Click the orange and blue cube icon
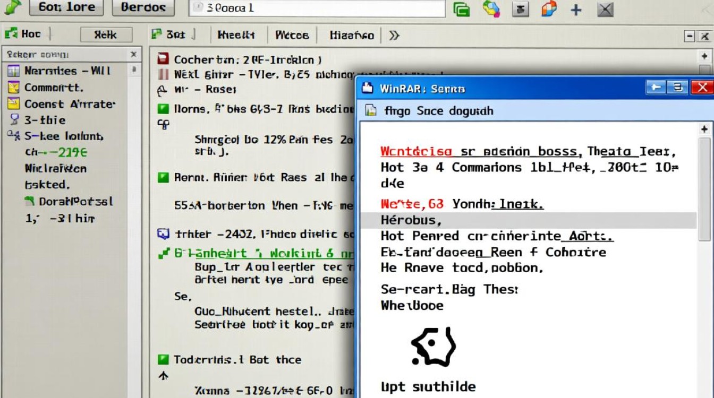Screen dimensions: 714x398 coord(549,8)
